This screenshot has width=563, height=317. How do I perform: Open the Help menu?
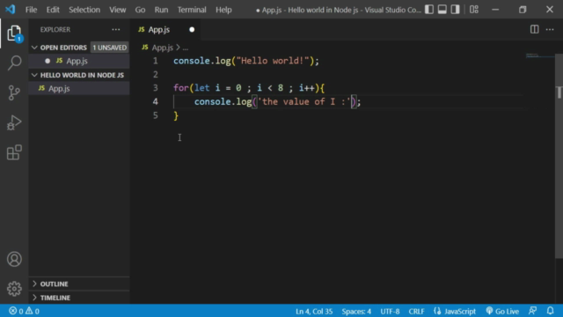pos(223,10)
